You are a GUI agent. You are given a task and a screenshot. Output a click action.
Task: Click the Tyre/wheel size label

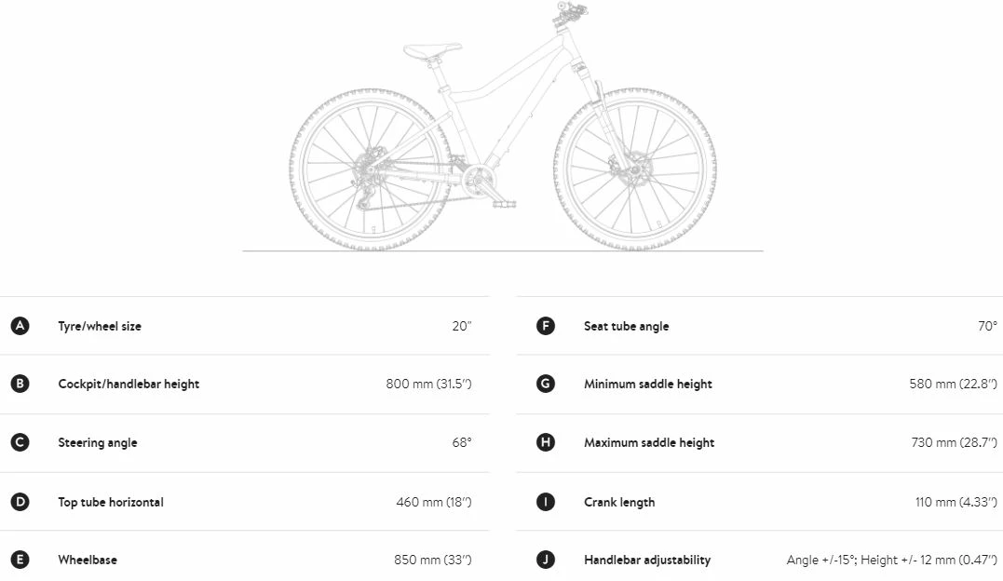(100, 326)
